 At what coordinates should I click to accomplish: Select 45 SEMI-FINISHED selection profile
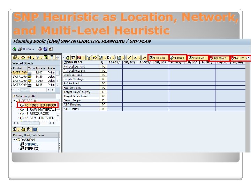pyautogui.click(x=38, y=118)
